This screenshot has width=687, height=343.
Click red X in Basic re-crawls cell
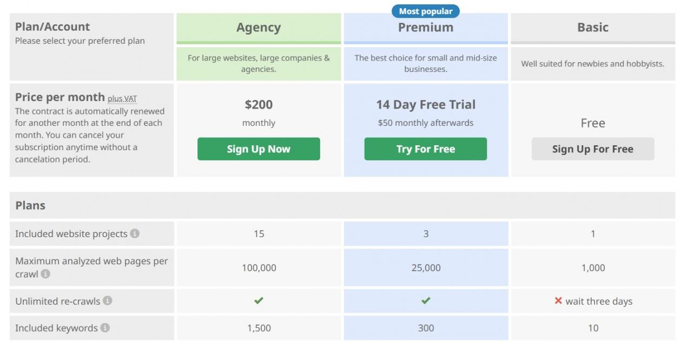(558, 301)
